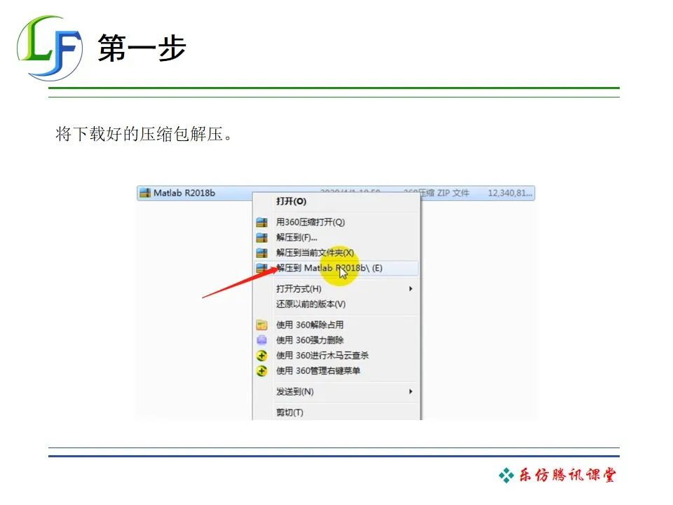The image size is (673, 505).
Task: Choose 解压到 Matlab R2018b\ (E)
Action: point(336,268)
